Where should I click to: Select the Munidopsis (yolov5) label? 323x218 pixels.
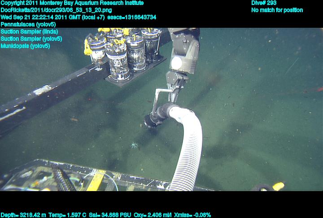25,46
